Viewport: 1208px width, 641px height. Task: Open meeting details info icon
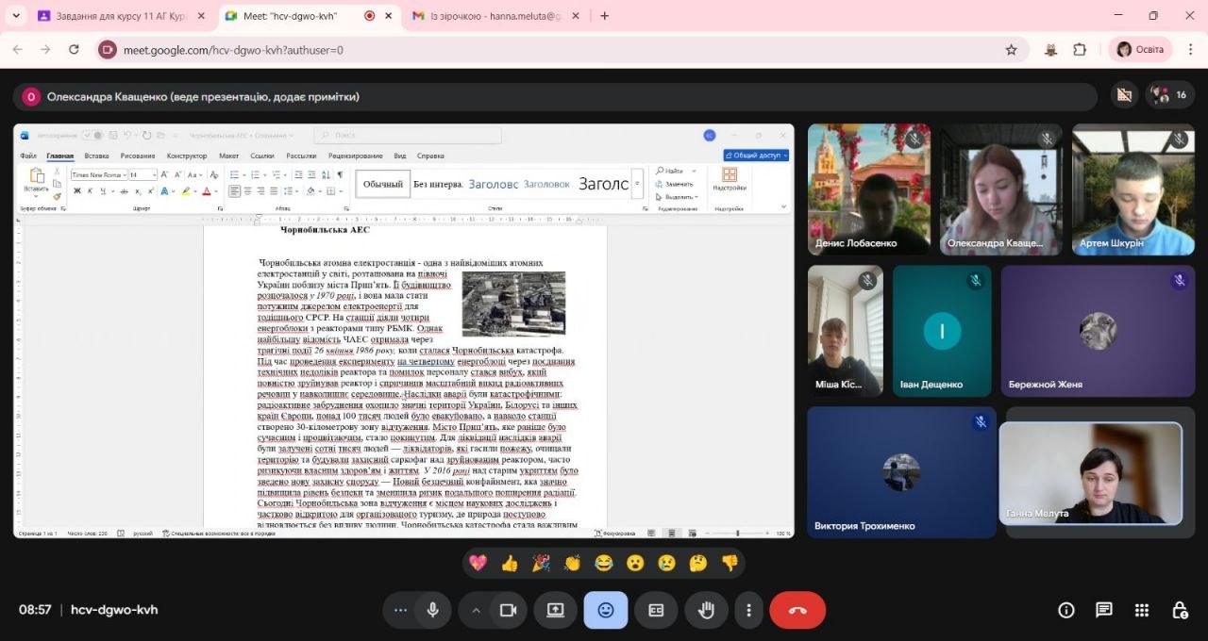point(1066,610)
